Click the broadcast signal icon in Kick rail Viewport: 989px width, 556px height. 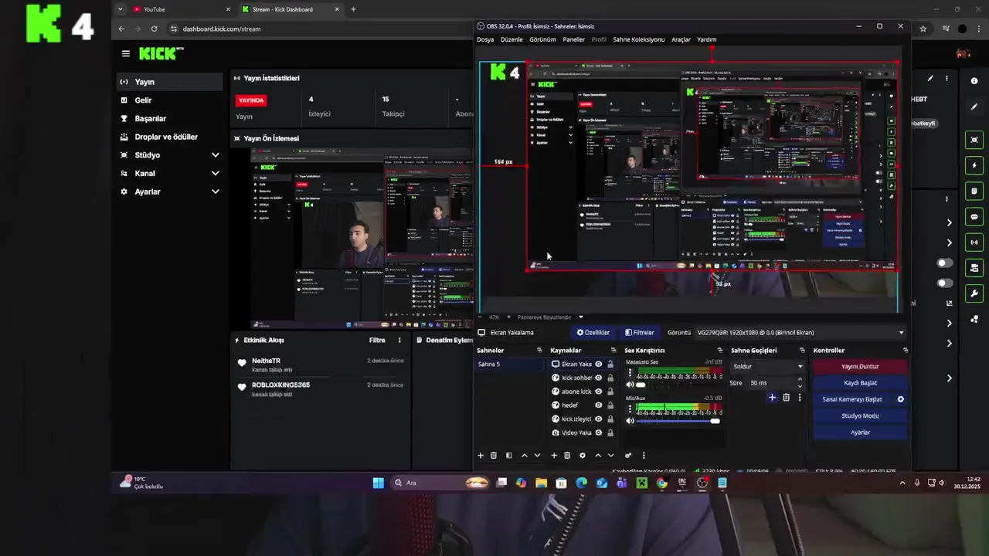tap(974, 242)
